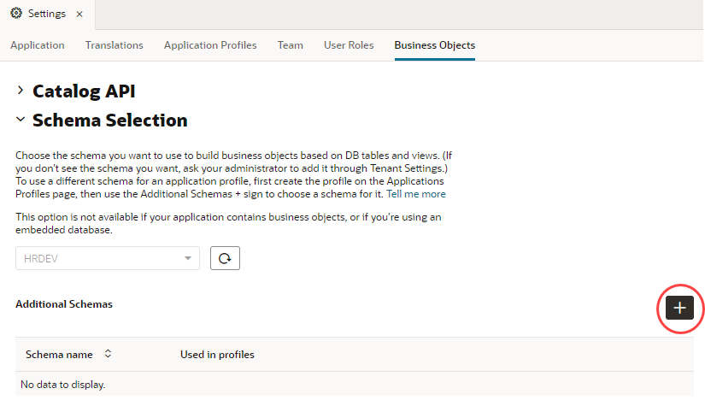
Task: Go to the Application Profiles tab
Action: pyautogui.click(x=210, y=45)
